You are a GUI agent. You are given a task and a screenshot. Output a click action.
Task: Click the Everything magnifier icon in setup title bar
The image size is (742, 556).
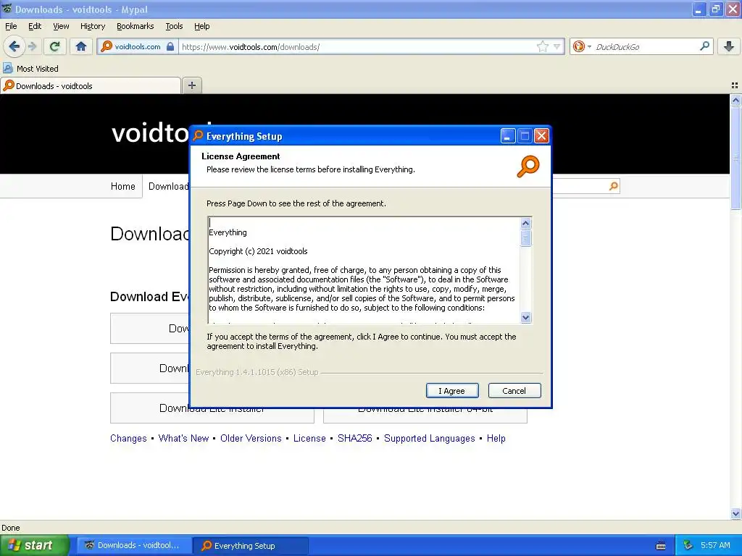(198, 136)
